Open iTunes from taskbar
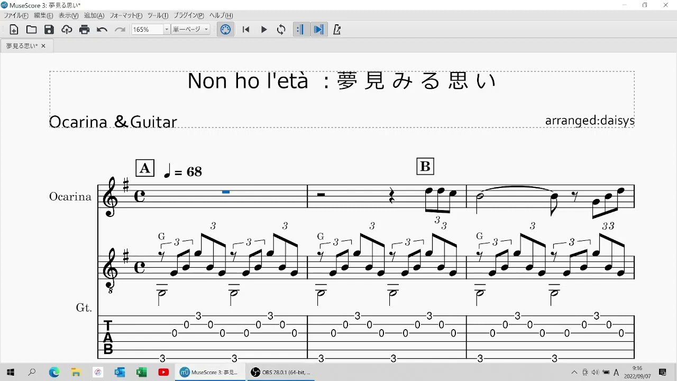 pos(98,372)
